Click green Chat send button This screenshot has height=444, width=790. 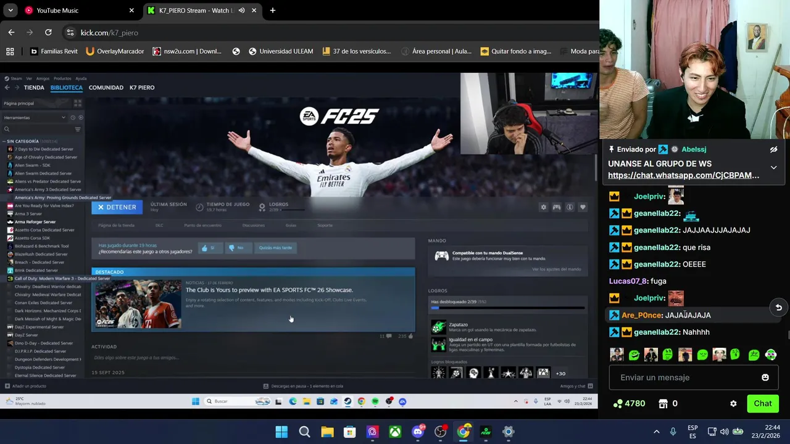(x=763, y=404)
